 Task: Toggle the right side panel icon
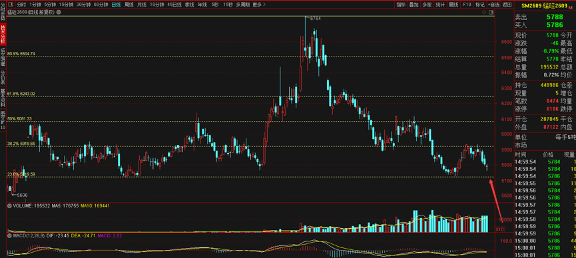[492, 12]
